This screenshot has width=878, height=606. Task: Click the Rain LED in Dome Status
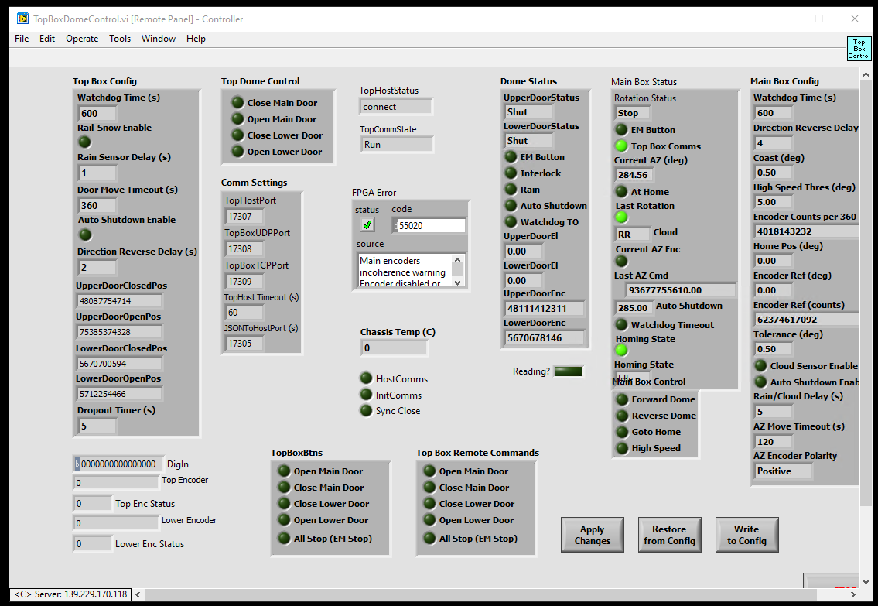511,190
